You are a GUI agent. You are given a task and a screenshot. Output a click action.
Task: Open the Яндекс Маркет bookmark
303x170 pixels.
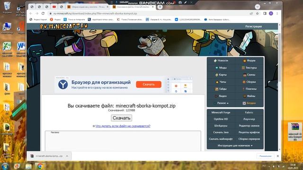pyautogui.click(x=38, y=19)
